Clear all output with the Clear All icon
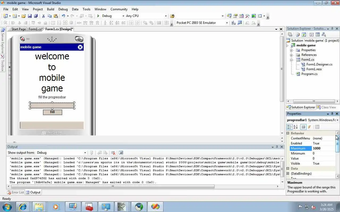This screenshot has width=340, height=212. coord(113,153)
